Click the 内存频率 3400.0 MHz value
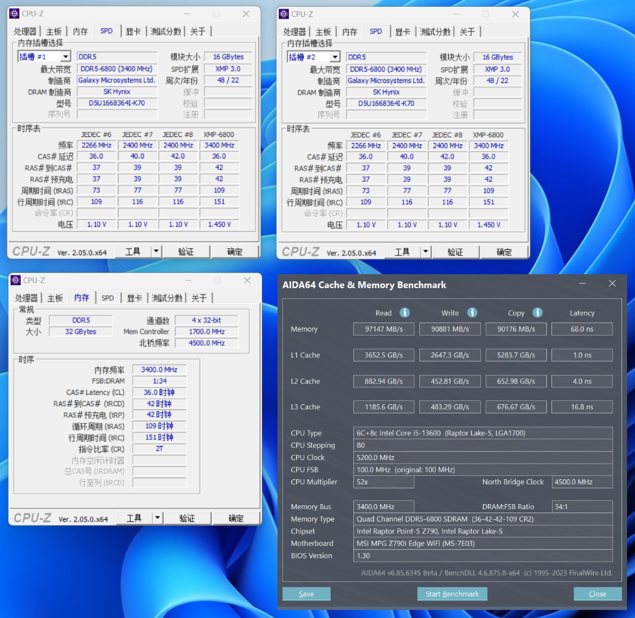Screen dimensions: 635x618 click(160, 370)
